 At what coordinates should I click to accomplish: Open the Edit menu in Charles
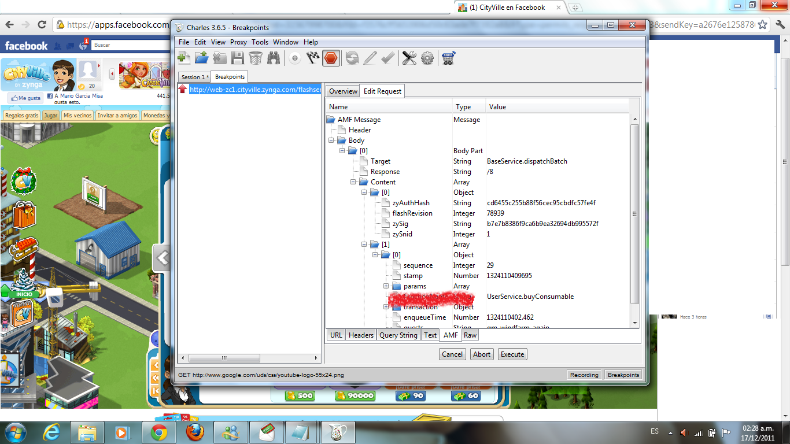pyautogui.click(x=200, y=42)
